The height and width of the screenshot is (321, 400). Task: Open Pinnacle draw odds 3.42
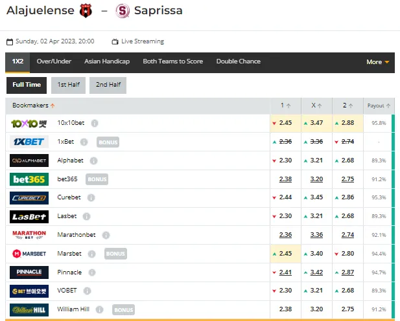point(316,272)
